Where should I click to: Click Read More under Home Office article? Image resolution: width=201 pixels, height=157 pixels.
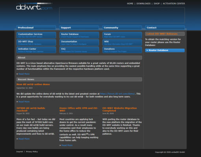click(x=67, y=145)
